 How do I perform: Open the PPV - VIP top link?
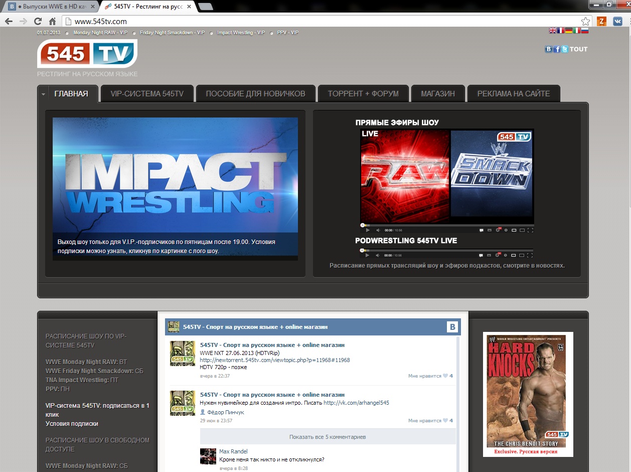tap(288, 33)
